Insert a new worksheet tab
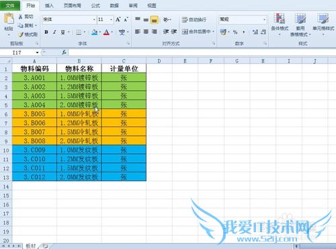 (45, 246)
